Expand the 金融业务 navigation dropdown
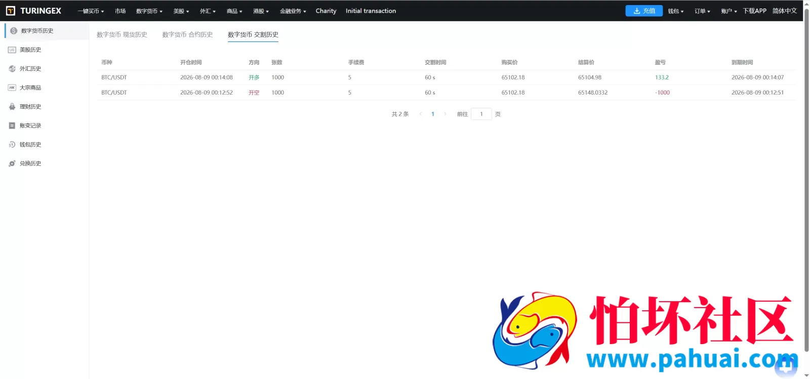The width and height of the screenshot is (810, 379). (x=293, y=11)
